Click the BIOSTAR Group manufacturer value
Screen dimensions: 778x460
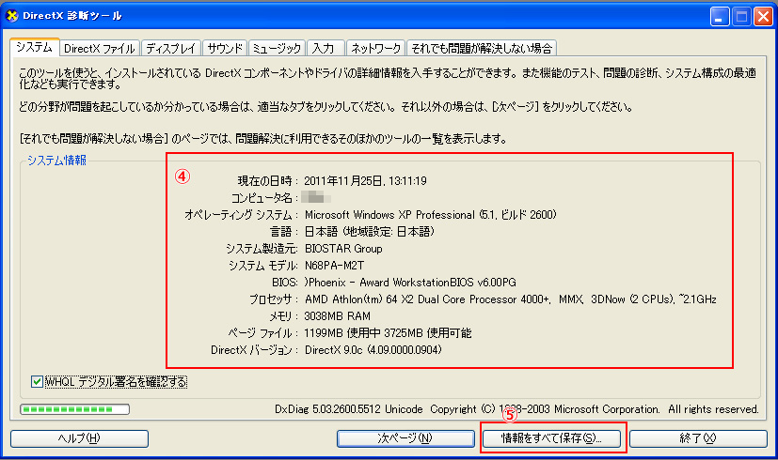tap(343, 249)
